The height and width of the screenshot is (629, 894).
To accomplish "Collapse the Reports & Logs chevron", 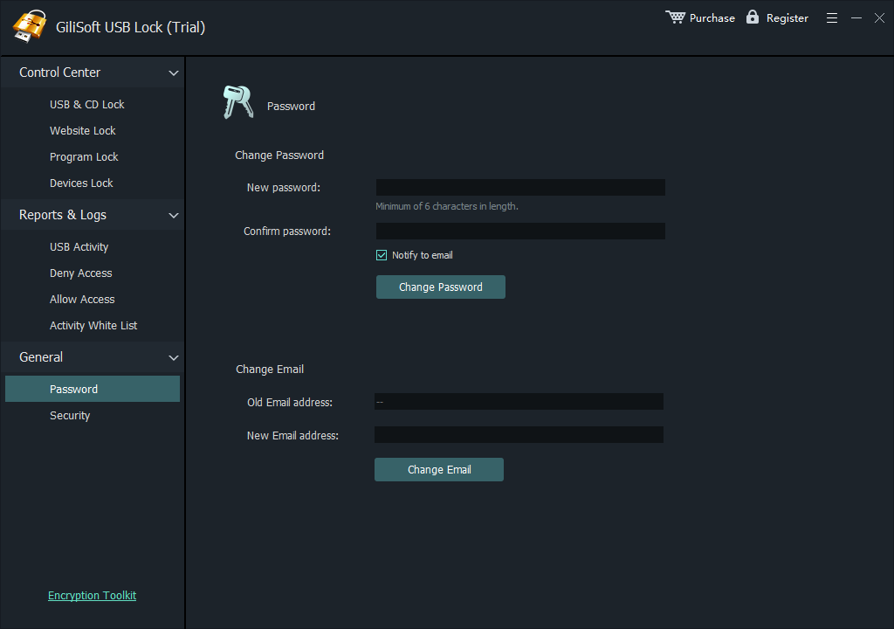I will 174,215.
